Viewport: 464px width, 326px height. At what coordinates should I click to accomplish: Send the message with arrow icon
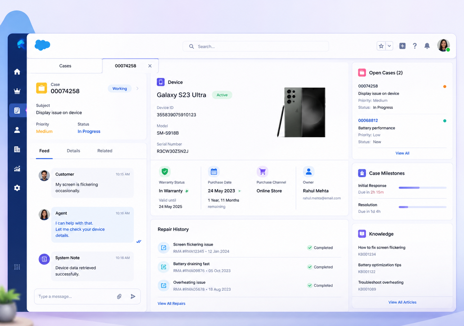(133, 297)
